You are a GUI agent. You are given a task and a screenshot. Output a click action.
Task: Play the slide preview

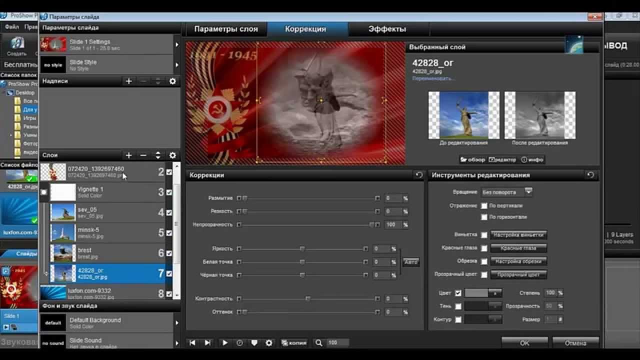coord(224,343)
